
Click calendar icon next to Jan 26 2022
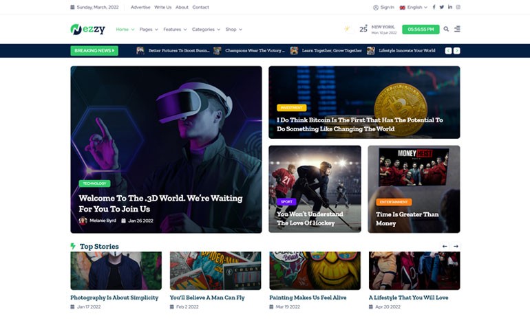pyautogui.click(x=123, y=221)
